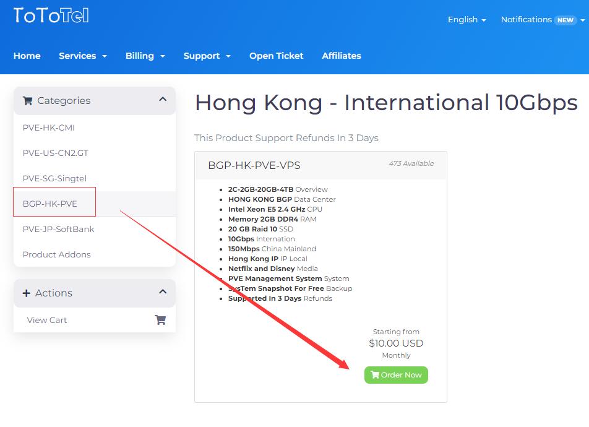Viewport: 589px width, 427px height.
Task: Click the NEW badge beside Notifications
Action: [565, 20]
